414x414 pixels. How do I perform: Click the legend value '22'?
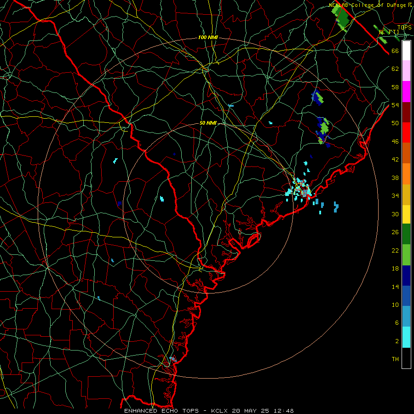(x=395, y=250)
